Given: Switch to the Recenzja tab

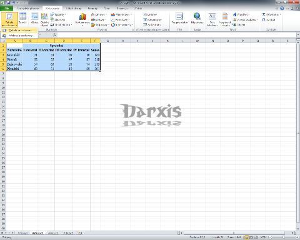Looking at the screenshot, I should click(x=122, y=8).
